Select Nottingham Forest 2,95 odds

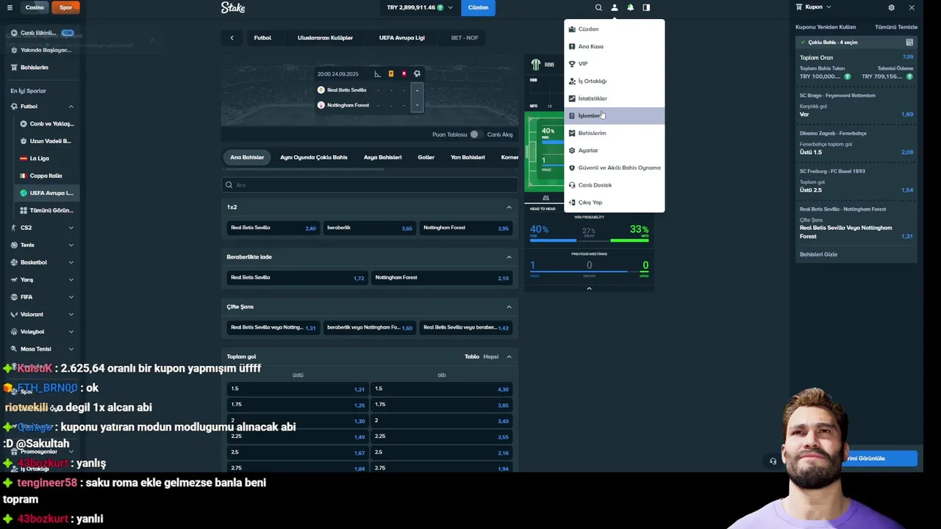[465, 228]
